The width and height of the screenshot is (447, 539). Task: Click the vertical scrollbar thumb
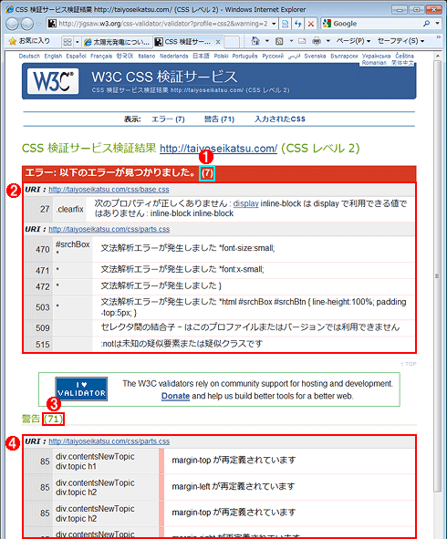click(x=437, y=275)
